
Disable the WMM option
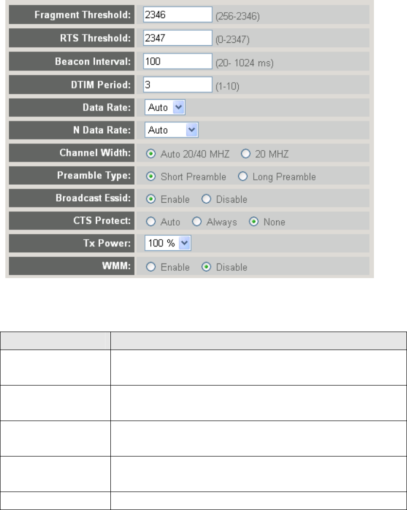coord(205,267)
